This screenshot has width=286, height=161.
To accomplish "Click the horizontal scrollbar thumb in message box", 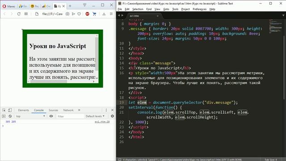I will coord(49,81).
